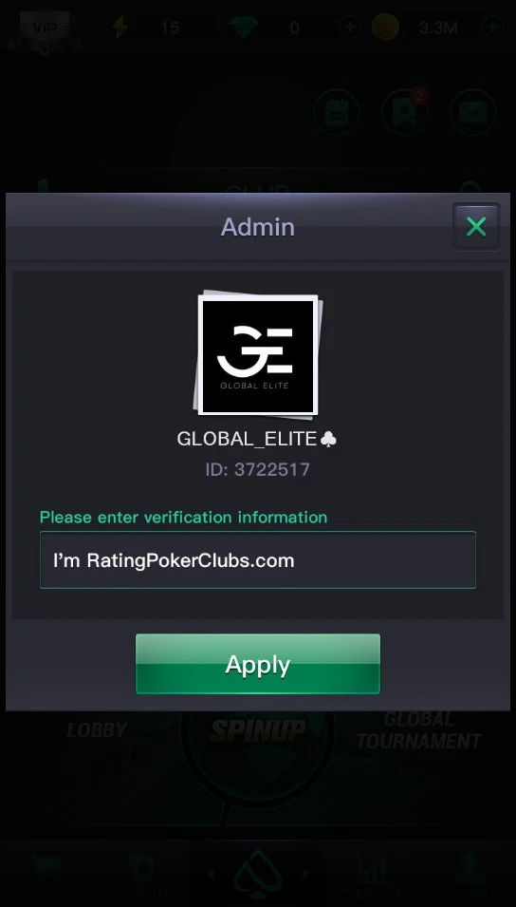Viewport: 516px width, 907px height.
Task: Open the starred bookmark icon with badge 2
Action: 404,113
